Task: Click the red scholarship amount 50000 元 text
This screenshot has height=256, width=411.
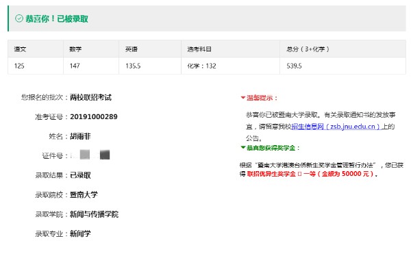Action: [x=355, y=174]
